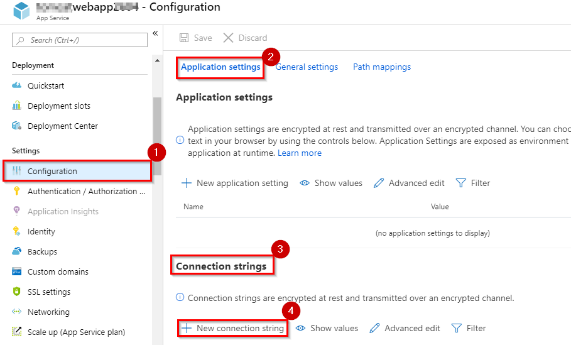Follow the Learn more link
Viewport: 571px width, 345px height.
tap(300, 153)
